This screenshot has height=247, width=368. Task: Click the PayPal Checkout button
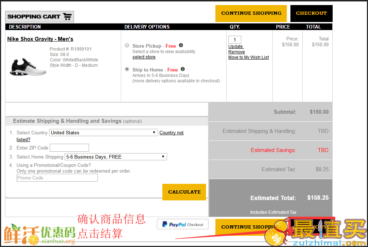click(183, 225)
